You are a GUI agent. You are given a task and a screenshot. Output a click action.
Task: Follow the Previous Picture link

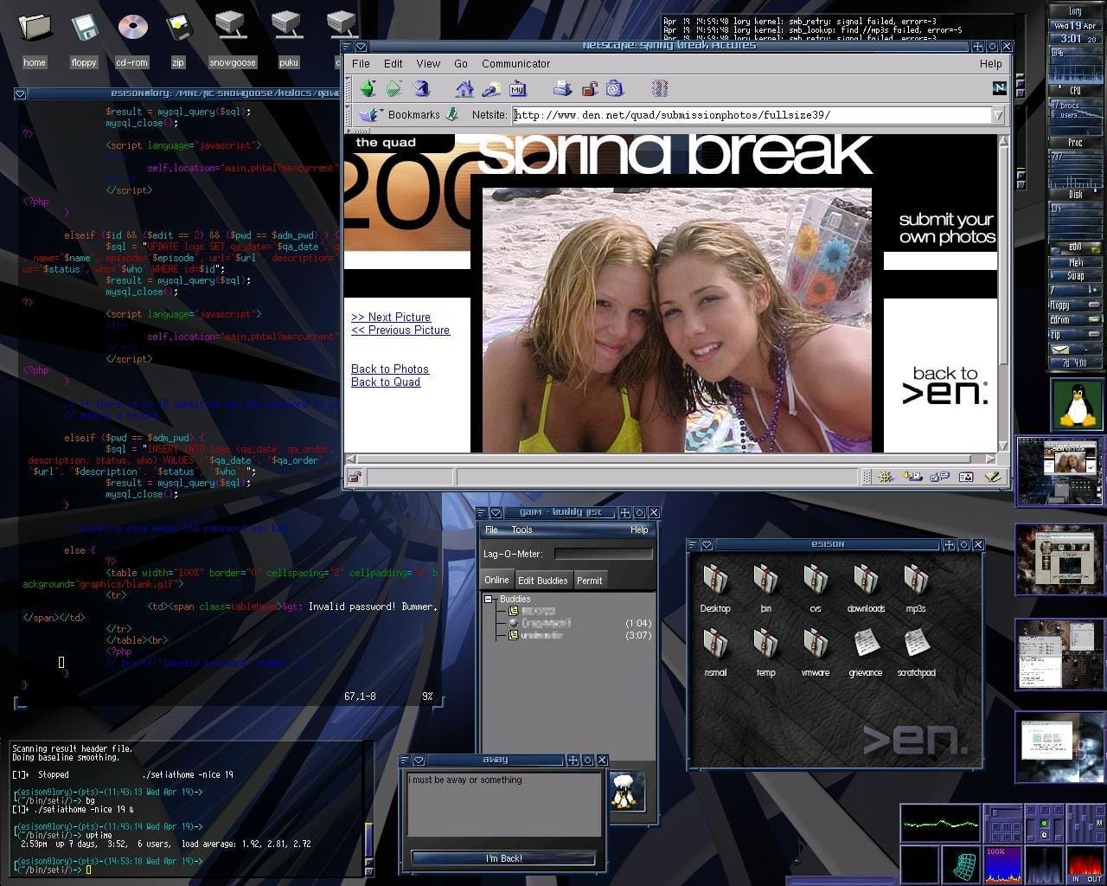[400, 330]
